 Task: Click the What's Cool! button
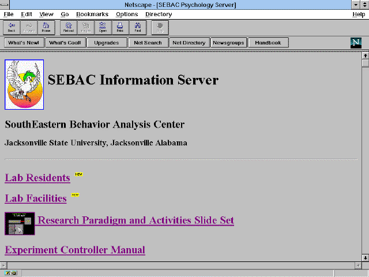(65, 43)
